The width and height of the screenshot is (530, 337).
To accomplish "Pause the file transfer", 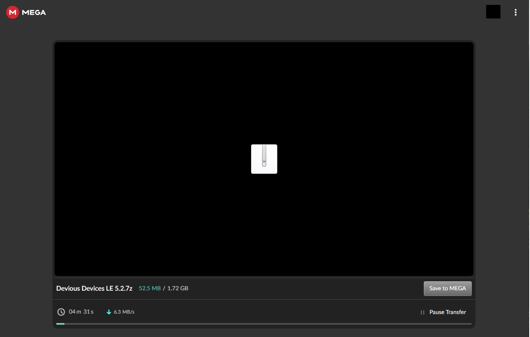I will point(443,312).
